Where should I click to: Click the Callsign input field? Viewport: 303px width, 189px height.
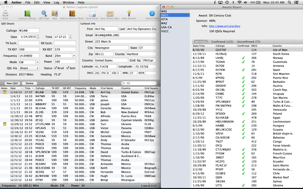[29, 30]
